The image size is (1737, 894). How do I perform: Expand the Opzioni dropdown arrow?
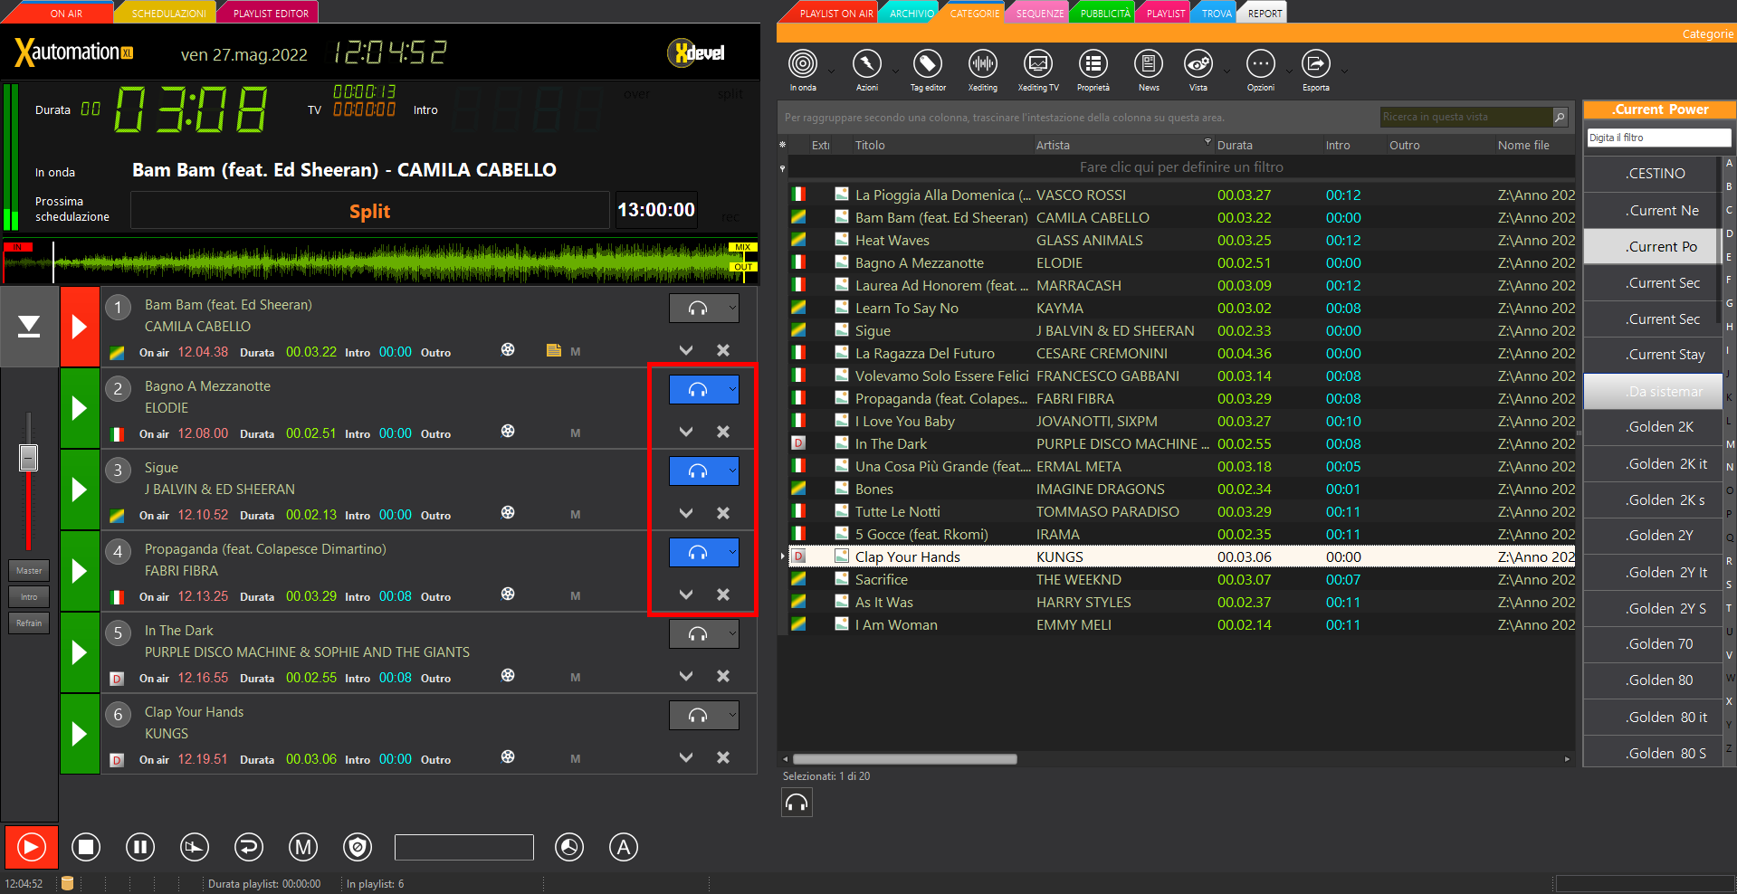tap(1289, 71)
